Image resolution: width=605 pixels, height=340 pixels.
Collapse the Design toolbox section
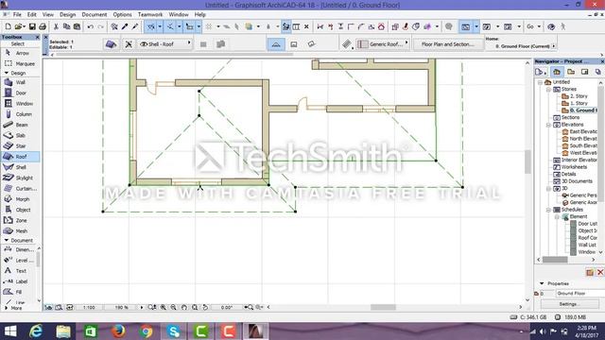(x=7, y=73)
